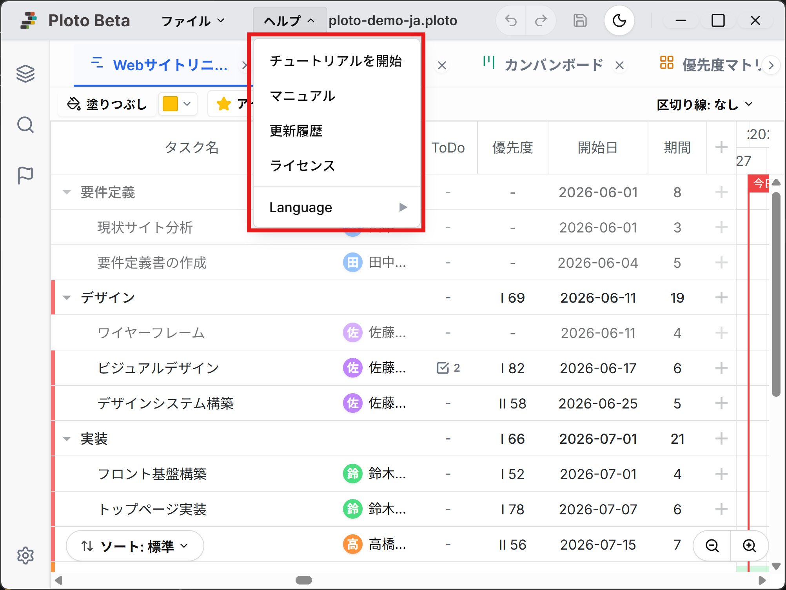Collapse the ヘルプ menu
The height and width of the screenshot is (590, 786).
coord(290,20)
